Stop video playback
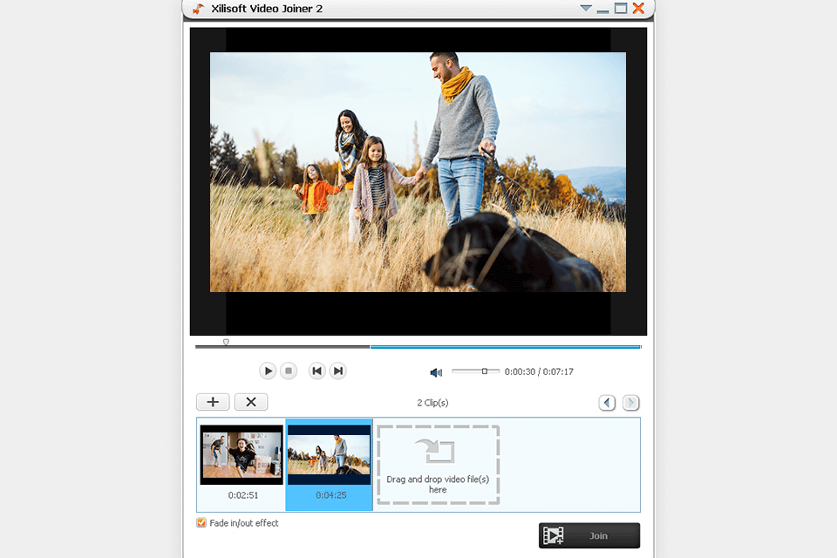 290,371
